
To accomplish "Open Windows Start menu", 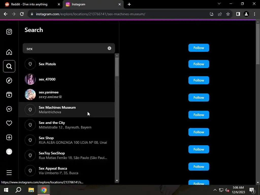I will [6, 190].
